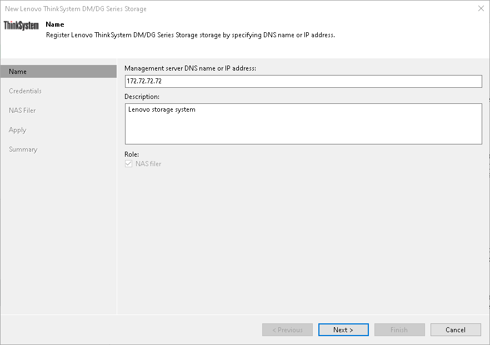Click the dialog title 'New Lenovo ThinkSystem DM/DG Series Storage'

[x=76, y=9]
